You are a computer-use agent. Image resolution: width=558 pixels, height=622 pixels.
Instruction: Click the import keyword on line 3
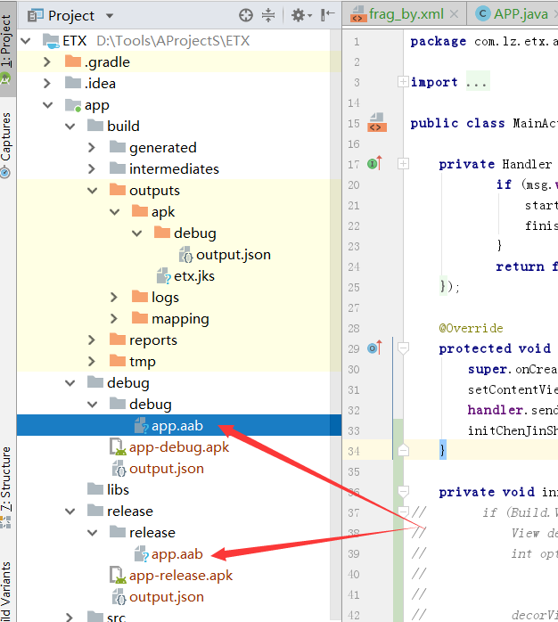(434, 82)
